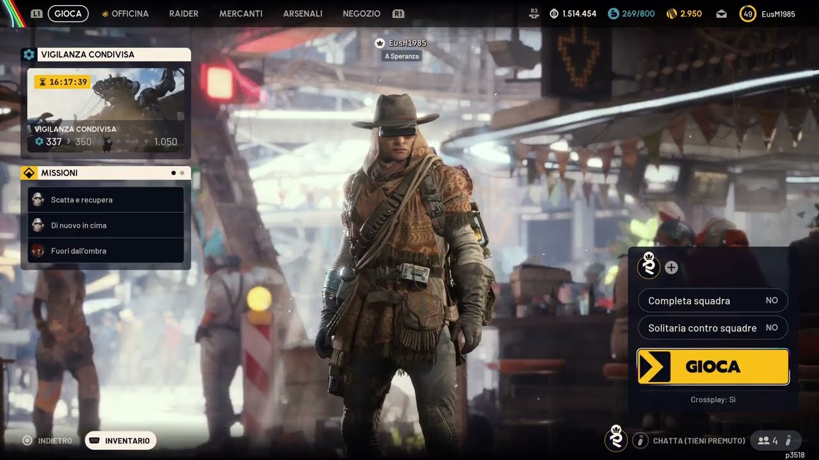
Task: Click the level 49 ring badge
Action: tap(747, 13)
